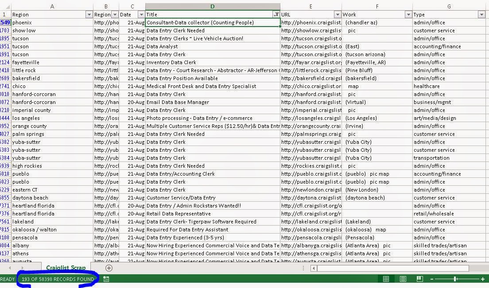This screenshot has height=288, width=489.
Task: Click horizontal scrollbar left arrow
Action: [314, 268]
